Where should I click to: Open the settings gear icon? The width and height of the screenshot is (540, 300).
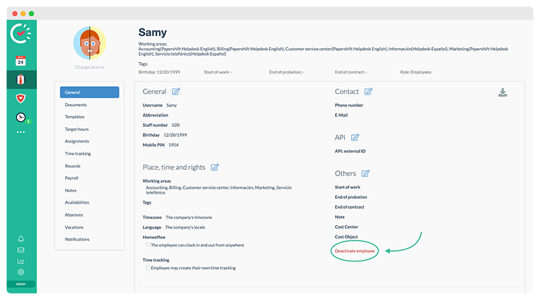point(20,272)
